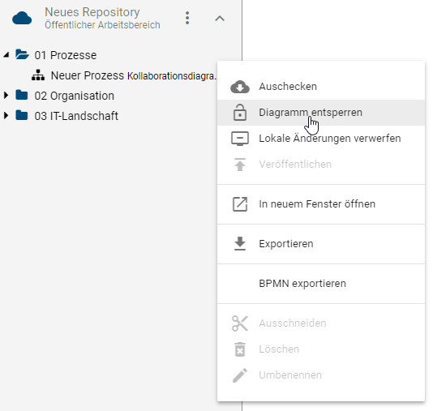Expand the 03 IT-Landschaft folder arrow

(6, 115)
